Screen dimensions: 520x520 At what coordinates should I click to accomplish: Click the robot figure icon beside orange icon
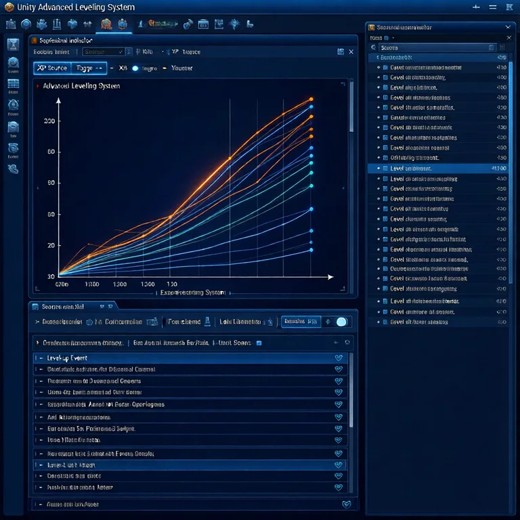tap(123, 24)
